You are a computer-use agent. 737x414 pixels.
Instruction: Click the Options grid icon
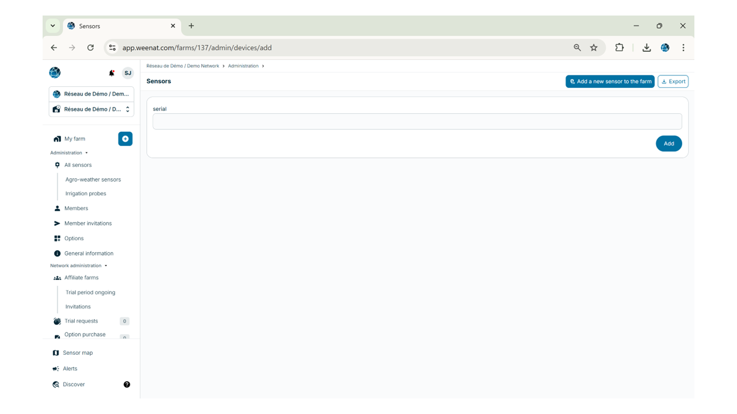(57, 238)
